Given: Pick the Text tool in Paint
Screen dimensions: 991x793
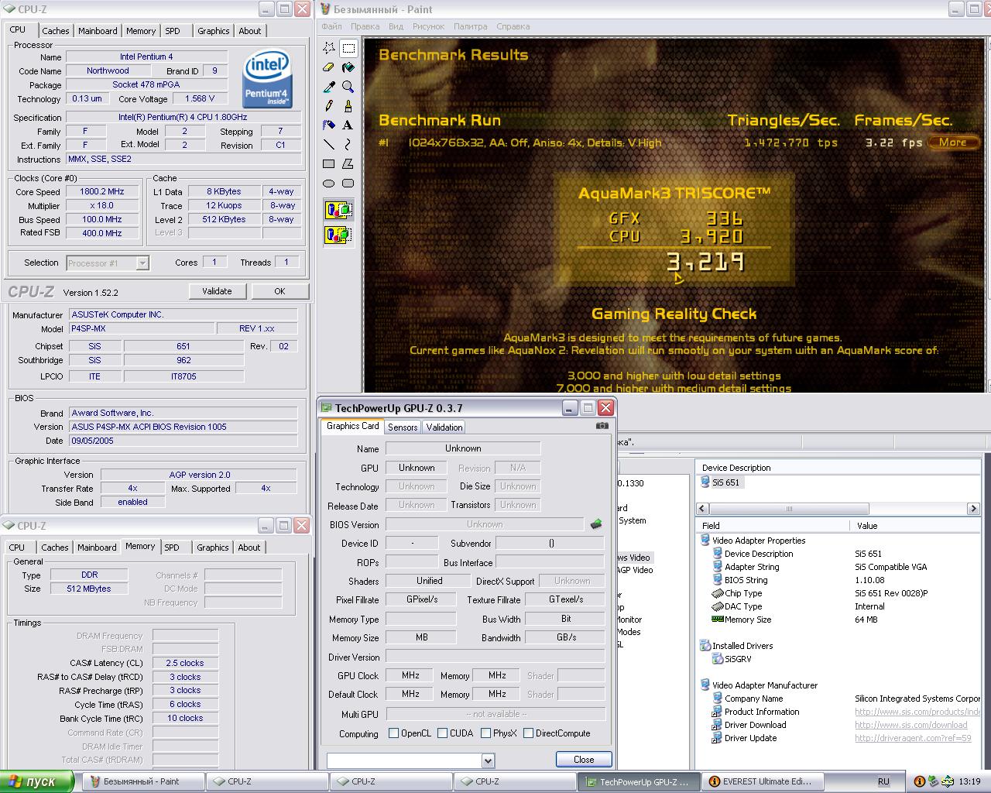Looking at the screenshot, I should click(348, 125).
